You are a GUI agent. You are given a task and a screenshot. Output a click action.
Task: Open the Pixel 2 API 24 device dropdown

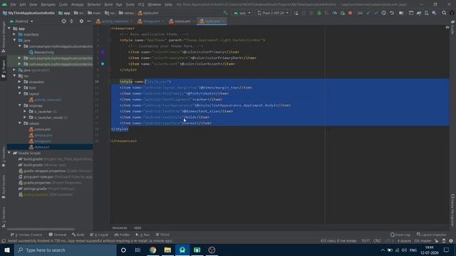click(273, 13)
